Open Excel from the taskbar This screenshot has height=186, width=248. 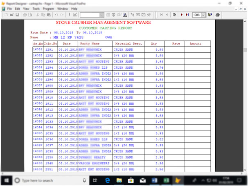tap(166, 180)
